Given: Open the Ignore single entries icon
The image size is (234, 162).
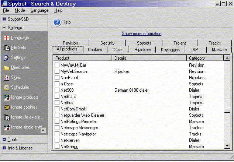Looking at the screenshot, I should point(7,127).
